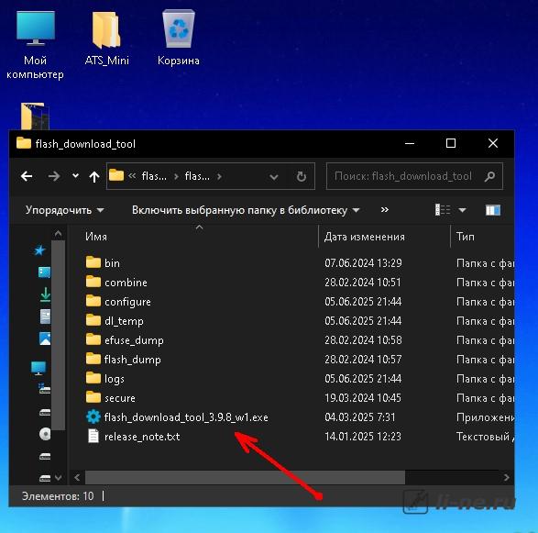Click the Поиск: flash_download_tool search field
This screenshot has width=538, height=533.
(x=414, y=176)
